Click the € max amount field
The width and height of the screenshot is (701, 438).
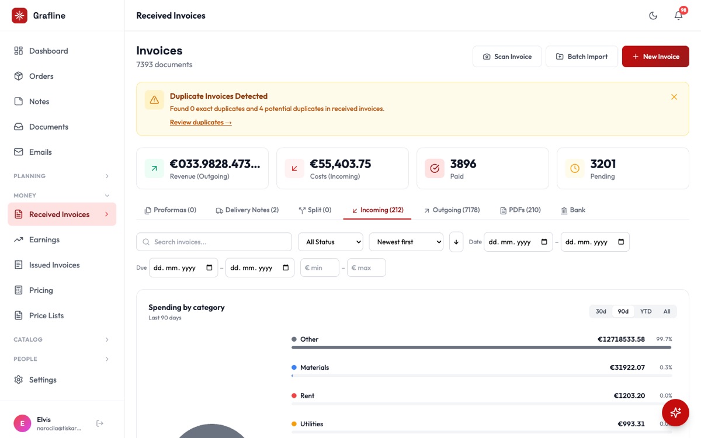(366, 267)
